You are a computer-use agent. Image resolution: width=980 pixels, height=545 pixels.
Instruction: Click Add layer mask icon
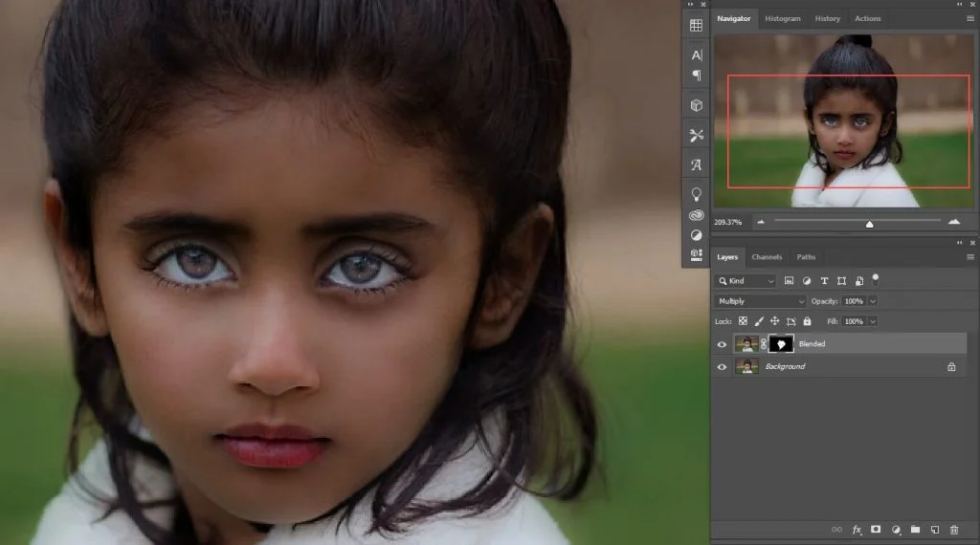pyautogui.click(x=876, y=530)
